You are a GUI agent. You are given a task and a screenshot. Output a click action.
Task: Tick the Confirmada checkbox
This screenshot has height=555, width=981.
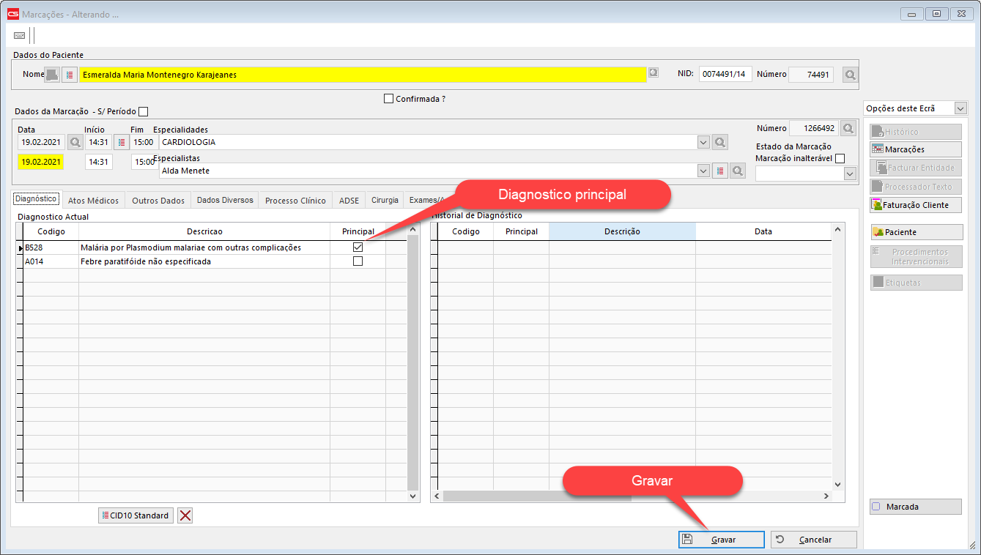(389, 99)
